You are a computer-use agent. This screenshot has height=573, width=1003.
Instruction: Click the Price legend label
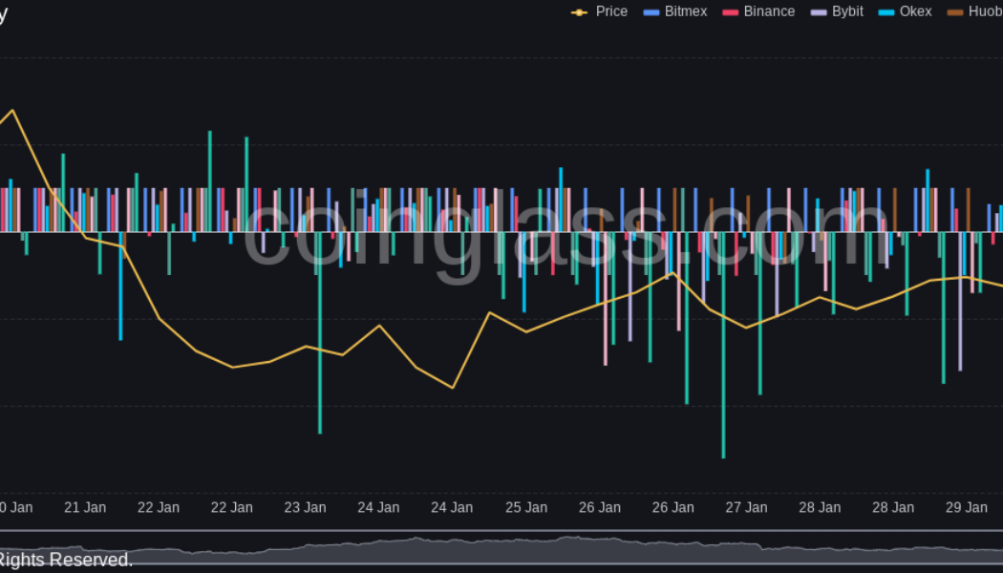click(612, 11)
